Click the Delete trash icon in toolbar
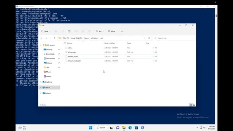 coord(89,31)
